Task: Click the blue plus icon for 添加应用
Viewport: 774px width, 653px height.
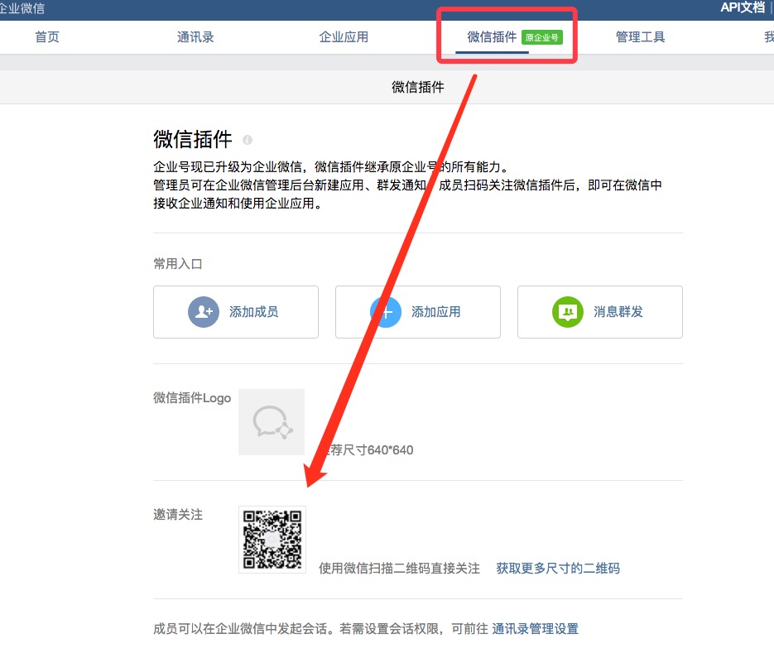Action: [386, 312]
